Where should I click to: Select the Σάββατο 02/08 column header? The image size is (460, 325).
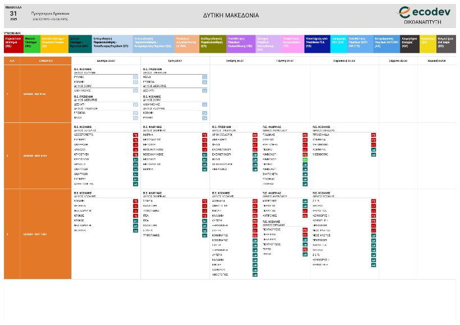point(398,61)
